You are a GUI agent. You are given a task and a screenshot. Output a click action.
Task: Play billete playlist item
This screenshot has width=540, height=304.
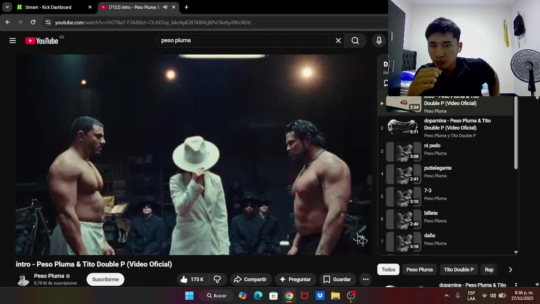click(446, 219)
